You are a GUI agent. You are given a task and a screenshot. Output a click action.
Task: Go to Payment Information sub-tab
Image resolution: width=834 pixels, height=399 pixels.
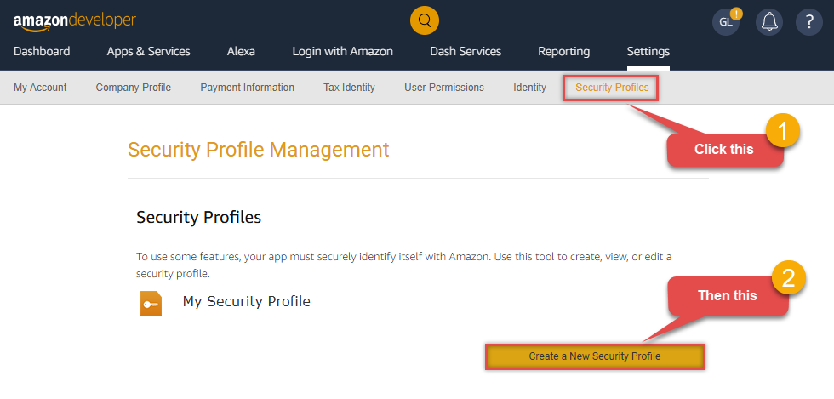[x=248, y=88]
